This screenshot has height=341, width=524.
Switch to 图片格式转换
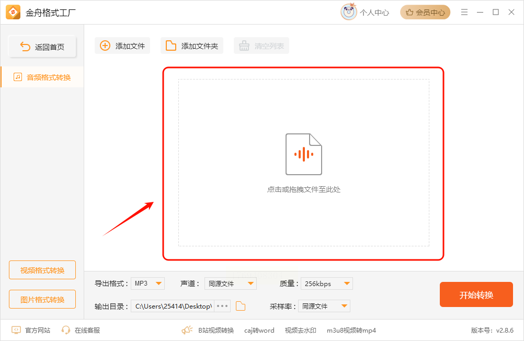coord(42,299)
